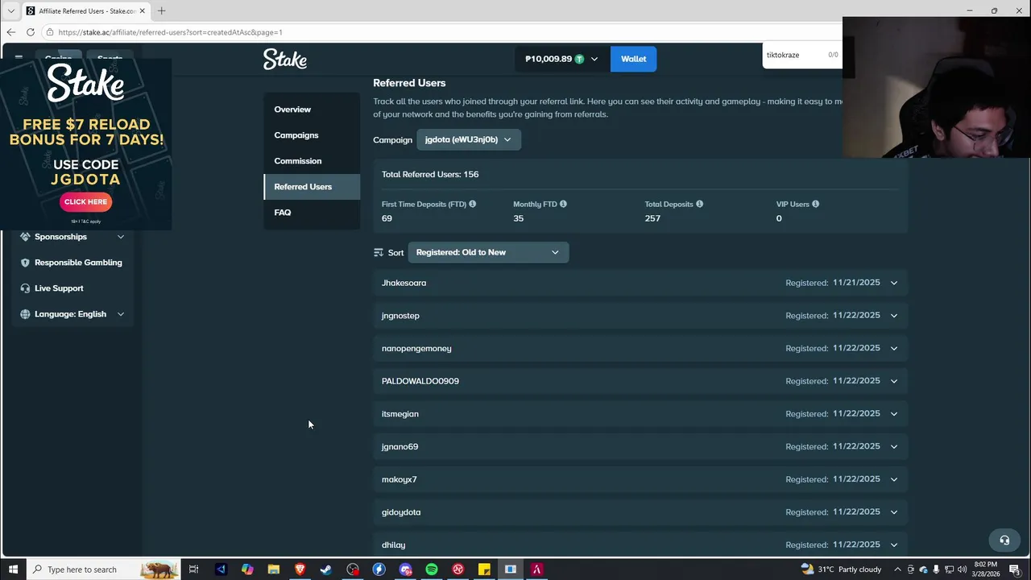Open Steam from the taskbar
The image size is (1031, 580).
[x=326, y=570]
